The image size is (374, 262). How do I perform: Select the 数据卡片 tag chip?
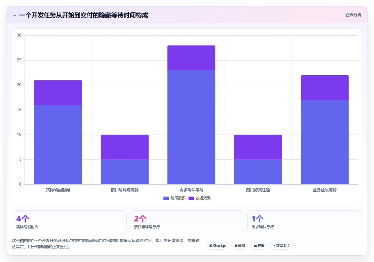[281, 245]
